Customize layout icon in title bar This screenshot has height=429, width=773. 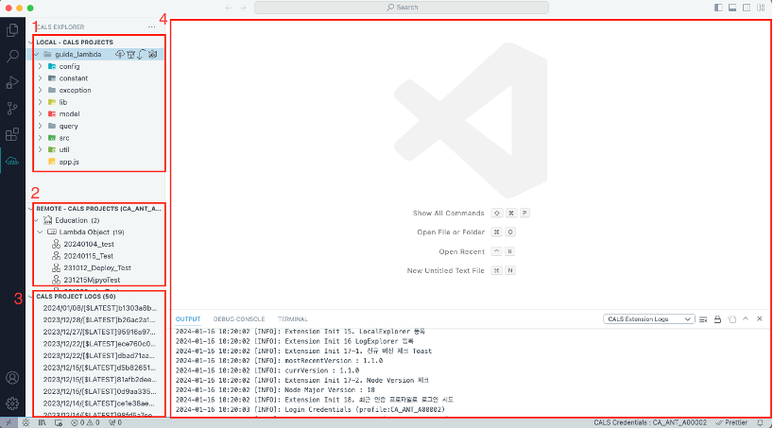click(x=761, y=8)
